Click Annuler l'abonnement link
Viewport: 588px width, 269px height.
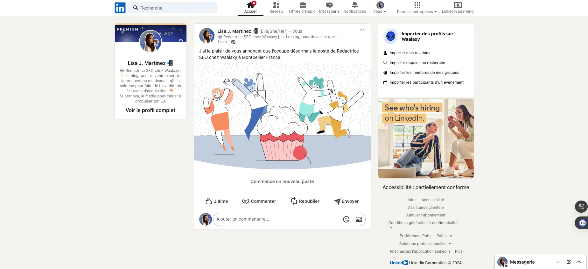pos(426,215)
